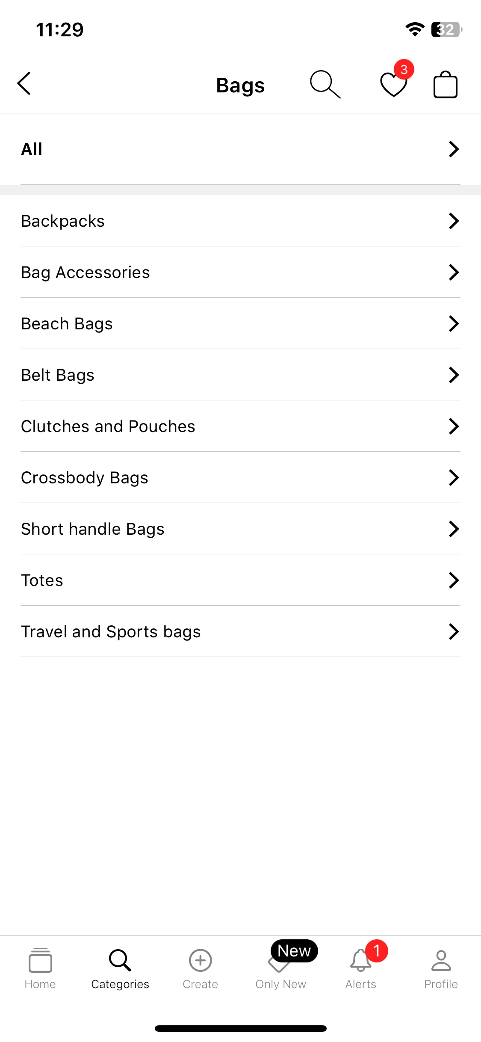Choose Crossbody Bags category

click(x=240, y=477)
